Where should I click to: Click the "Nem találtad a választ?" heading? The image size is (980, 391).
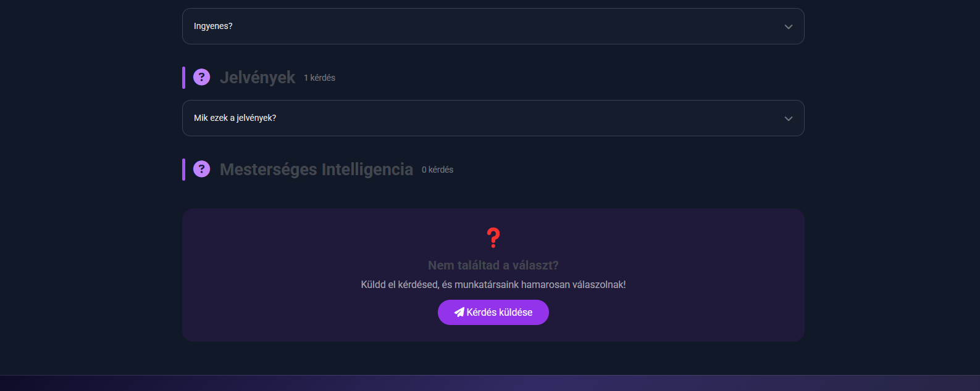[x=493, y=265]
